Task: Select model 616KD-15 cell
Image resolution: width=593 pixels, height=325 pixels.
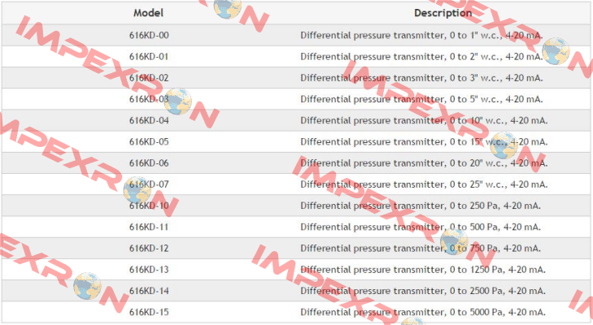Action: pyautogui.click(x=149, y=312)
